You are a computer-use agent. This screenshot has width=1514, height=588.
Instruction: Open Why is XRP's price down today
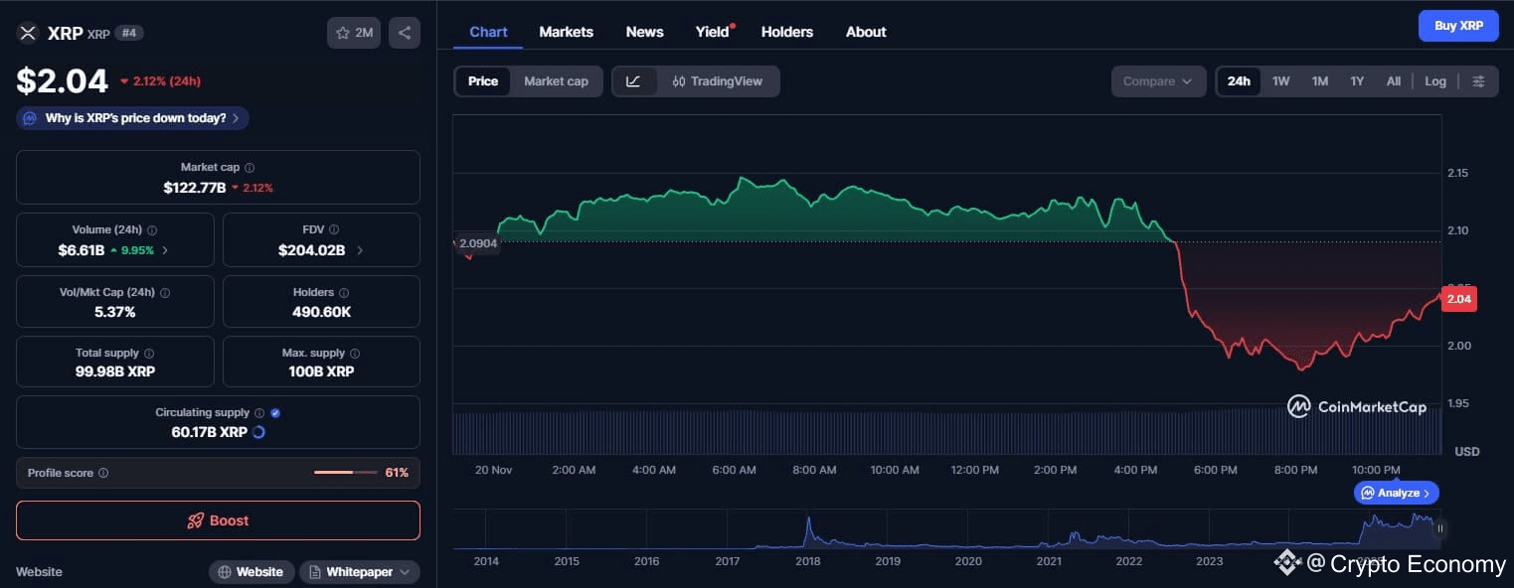click(133, 118)
